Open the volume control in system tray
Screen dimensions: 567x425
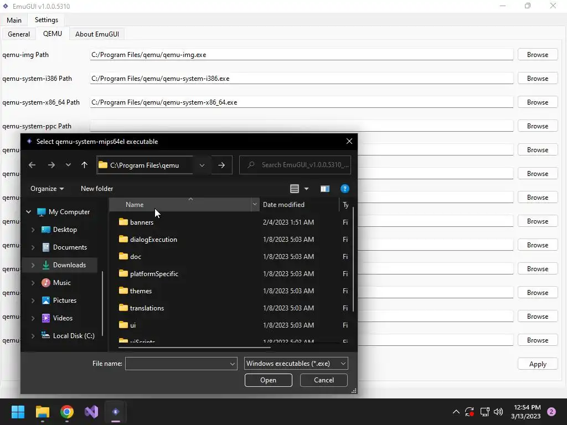coord(498,412)
